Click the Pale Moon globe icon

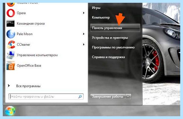coord(11,34)
